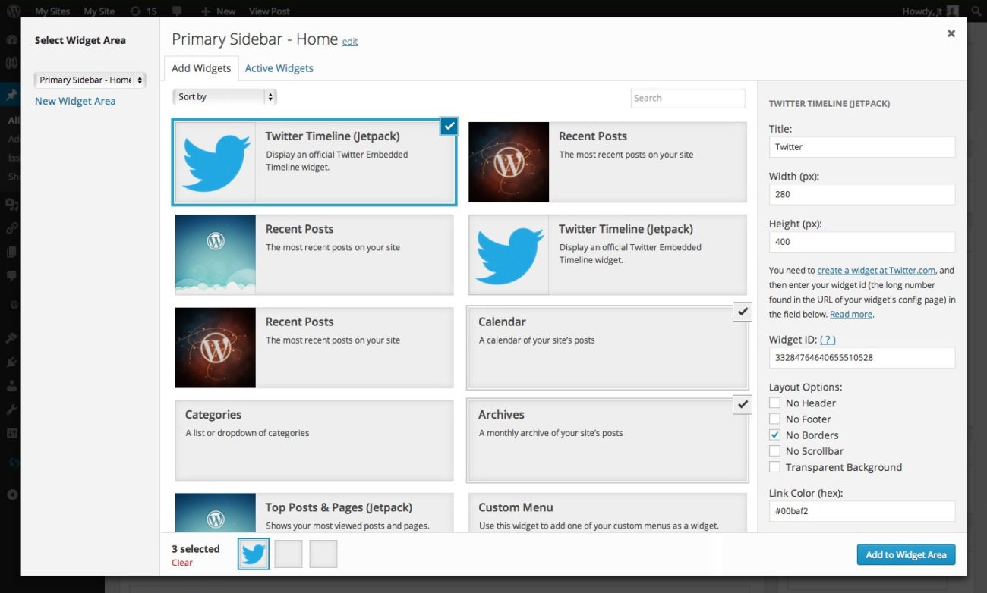Image resolution: width=987 pixels, height=593 pixels.
Task: Enable the No Header layout option
Action: (774, 403)
